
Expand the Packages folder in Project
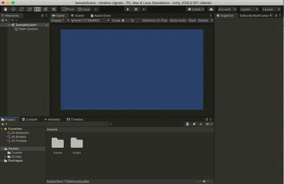point(2,161)
